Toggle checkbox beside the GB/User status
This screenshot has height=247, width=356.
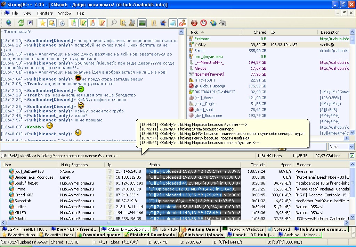(352, 156)
